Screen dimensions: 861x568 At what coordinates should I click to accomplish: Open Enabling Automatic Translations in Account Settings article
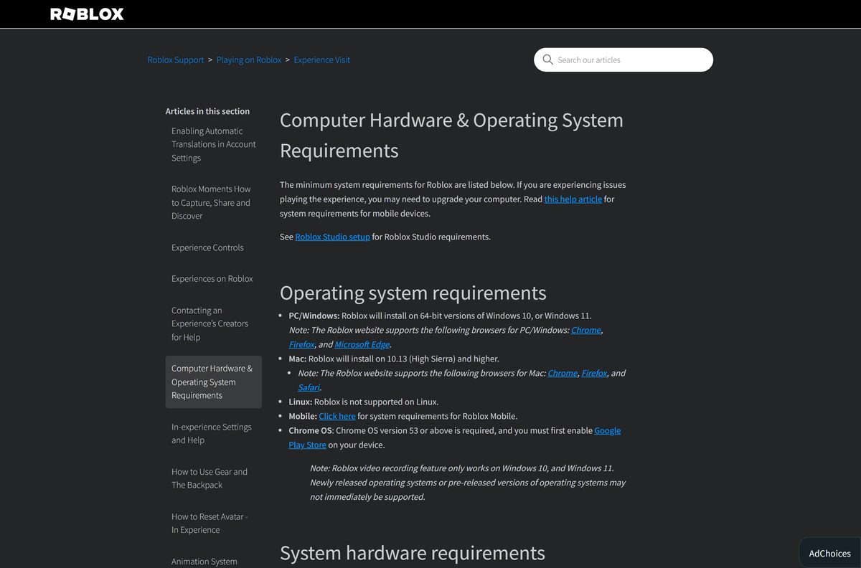pos(214,144)
